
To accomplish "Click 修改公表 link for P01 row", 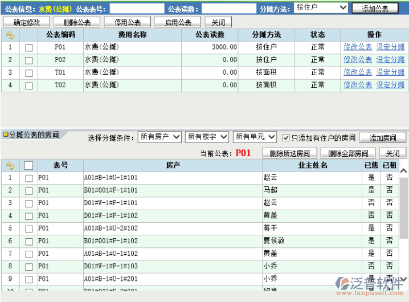I will [x=358, y=47].
